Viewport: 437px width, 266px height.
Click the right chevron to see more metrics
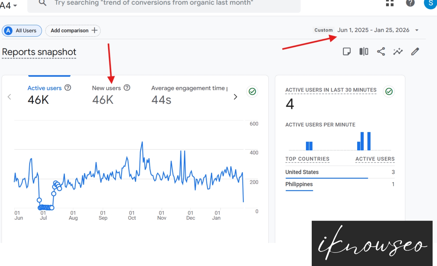coord(235,97)
